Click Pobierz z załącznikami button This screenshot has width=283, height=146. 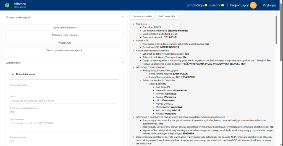[64, 35]
